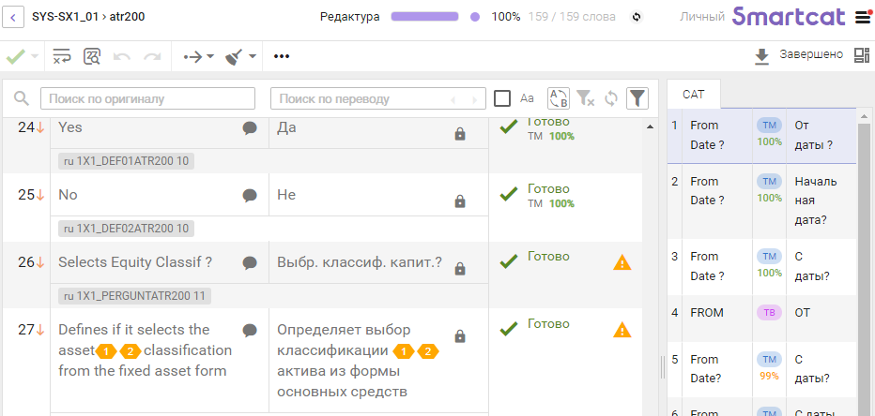Open the concordance search tool
875x416 pixels.
coord(92,56)
